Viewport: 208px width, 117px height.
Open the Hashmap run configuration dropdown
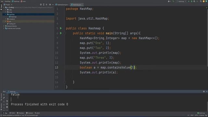pyautogui.click(x=181, y=1)
